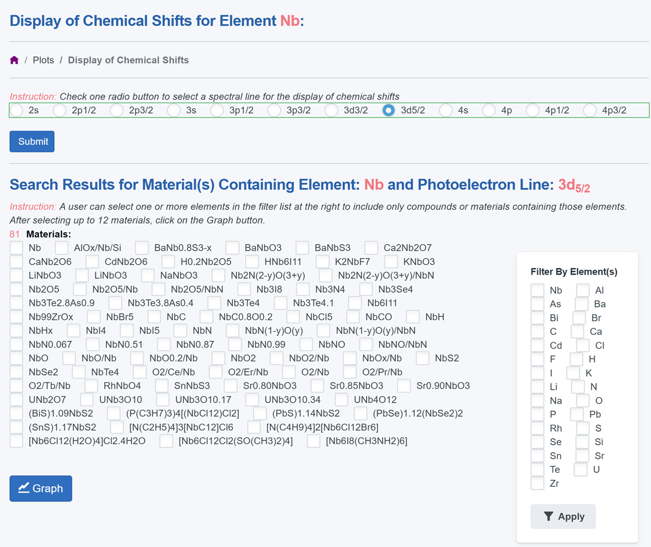Image resolution: width=651 pixels, height=547 pixels.
Task: Open the Plots breadcrumb link
Action: tap(43, 60)
